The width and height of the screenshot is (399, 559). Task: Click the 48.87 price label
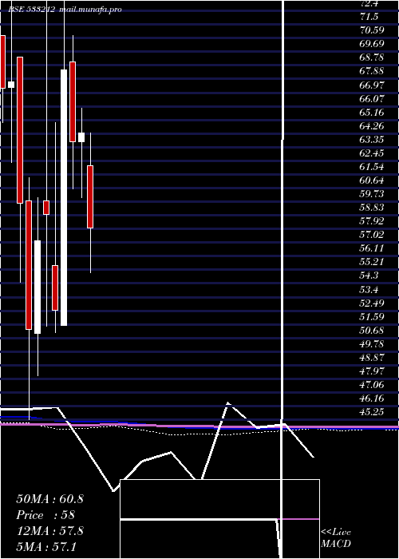372,358
